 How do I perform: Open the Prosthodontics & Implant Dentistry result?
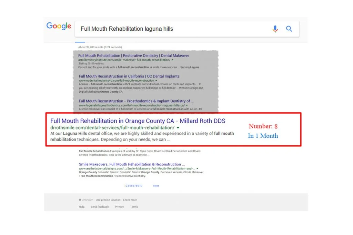coord(136,101)
